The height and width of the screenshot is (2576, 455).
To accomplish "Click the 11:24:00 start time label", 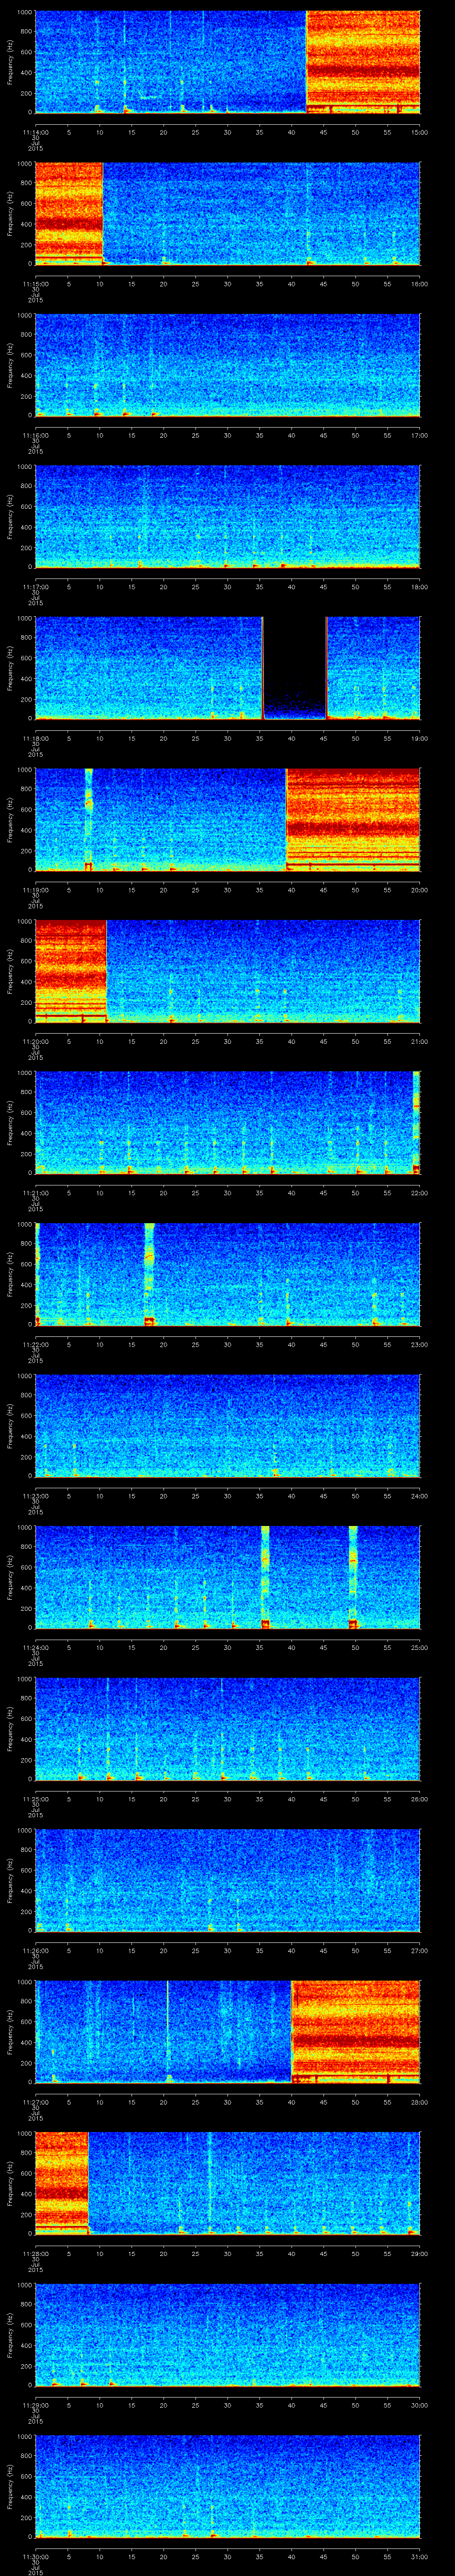I will tap(35, 1647).
